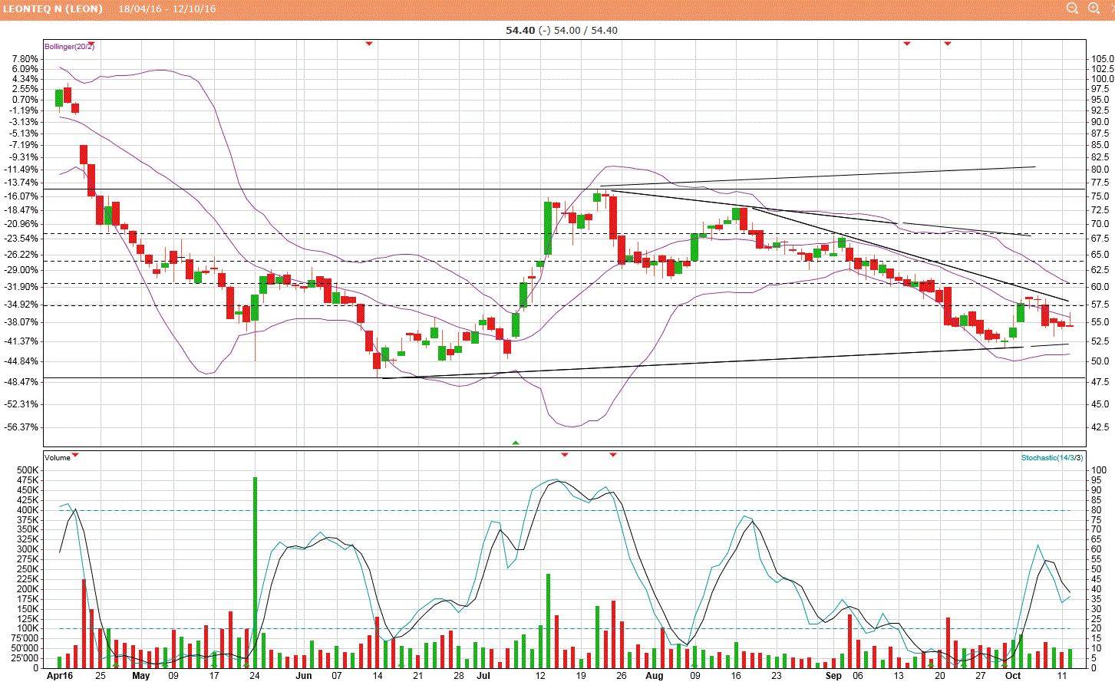
Task: Select the red triangle marker above June 14
Action: pos(369,44)
